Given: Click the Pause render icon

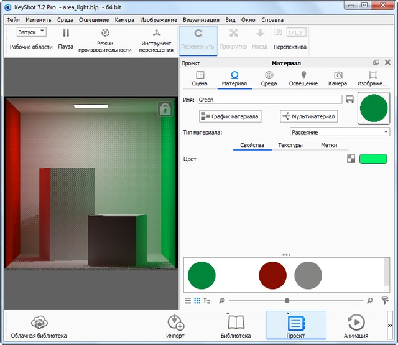Looking at the screenshot, I should click(65, 34).
